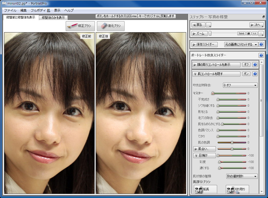Open the 表示 menu

point(57,10)
